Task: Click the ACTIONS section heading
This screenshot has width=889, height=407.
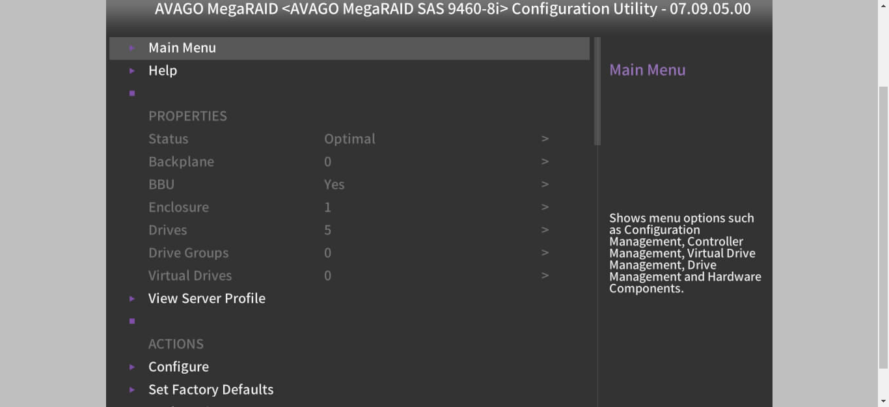Action: point(176,344)
